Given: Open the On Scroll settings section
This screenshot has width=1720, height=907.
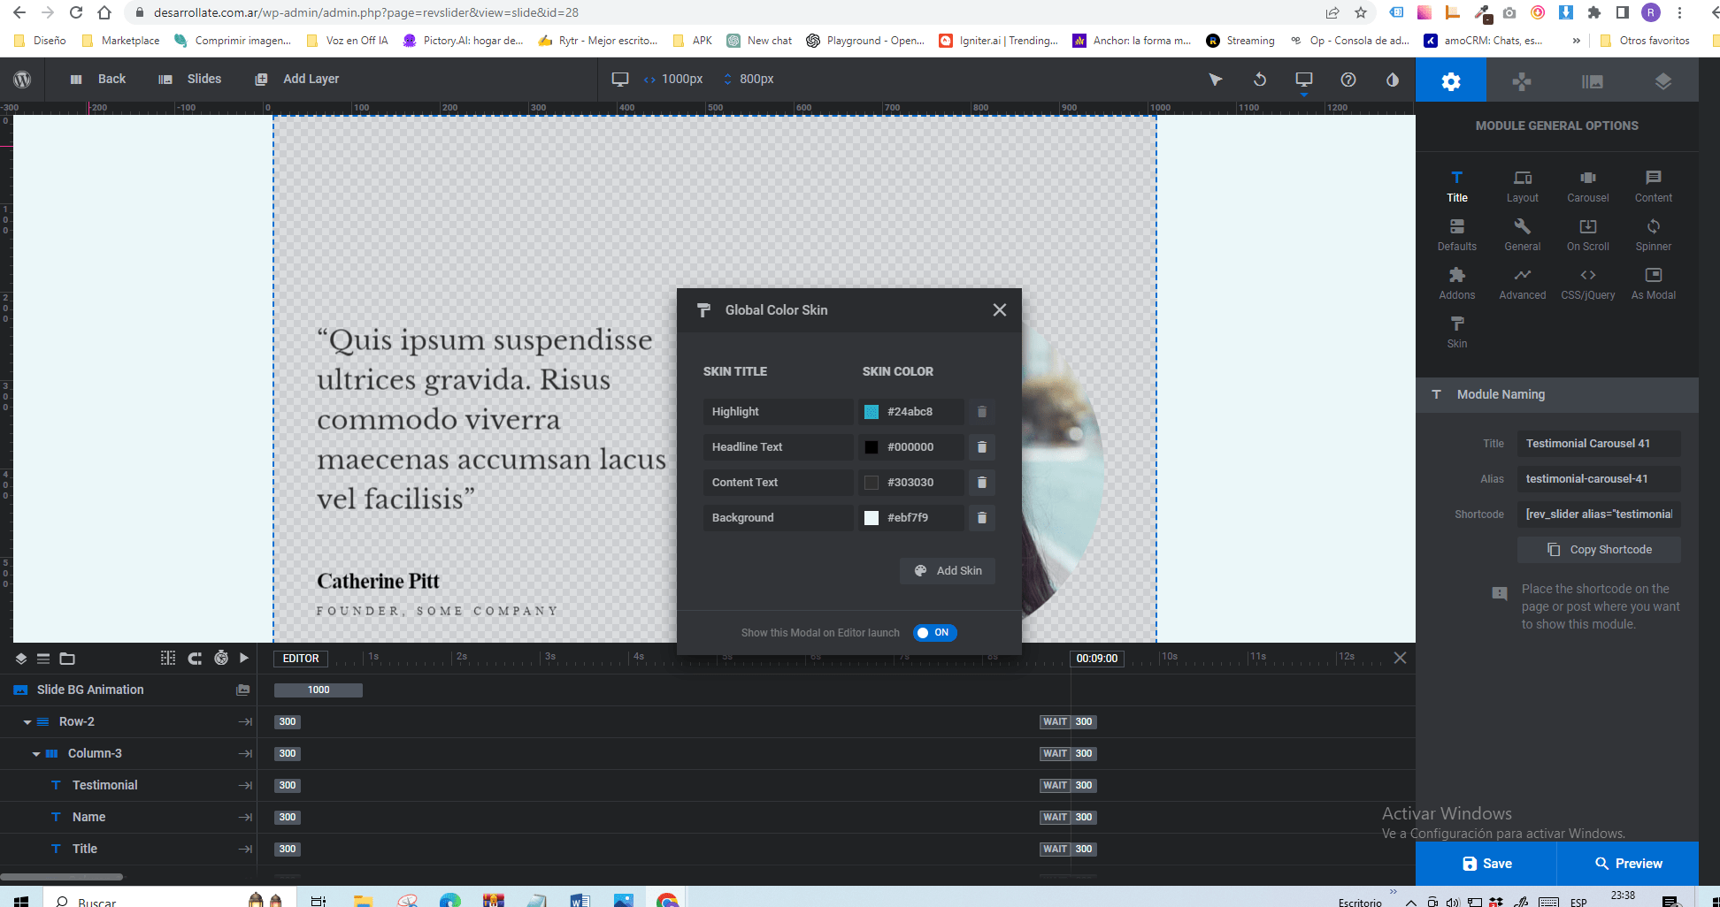Looking at the screenshot, I should 1588,235.
